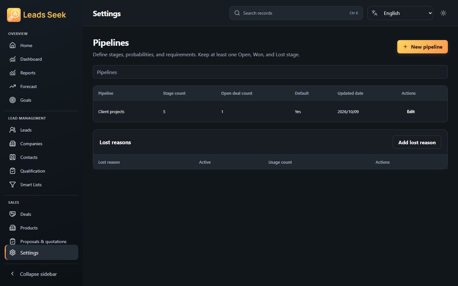
Task: Click the Qualification clipboard icon
Action: pos(12,171)
